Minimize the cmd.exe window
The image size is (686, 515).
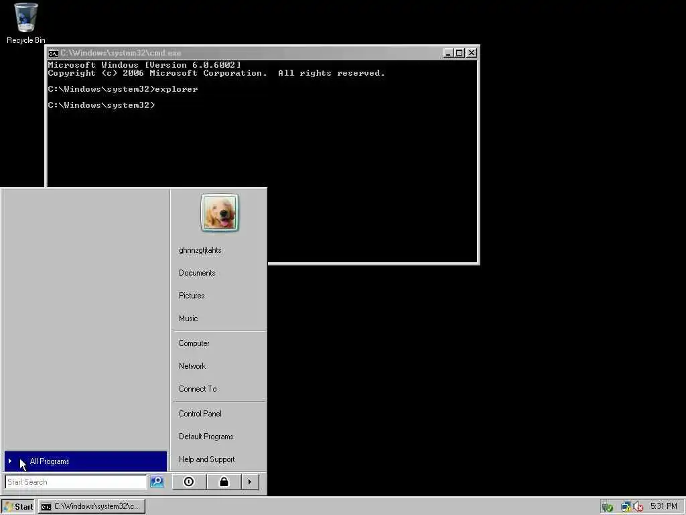pos(448,53)
